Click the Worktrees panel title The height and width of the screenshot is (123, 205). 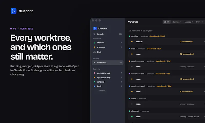point(133,22)
